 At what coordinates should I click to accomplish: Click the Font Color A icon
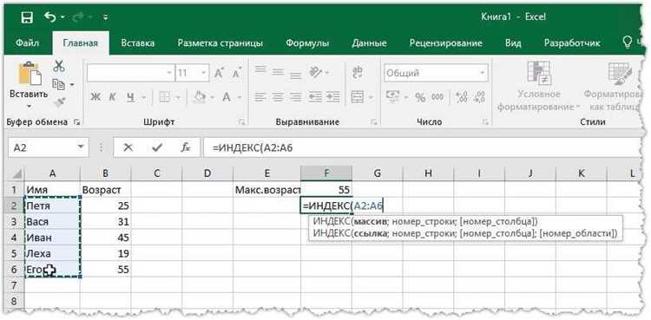click(x=227, y=97)
